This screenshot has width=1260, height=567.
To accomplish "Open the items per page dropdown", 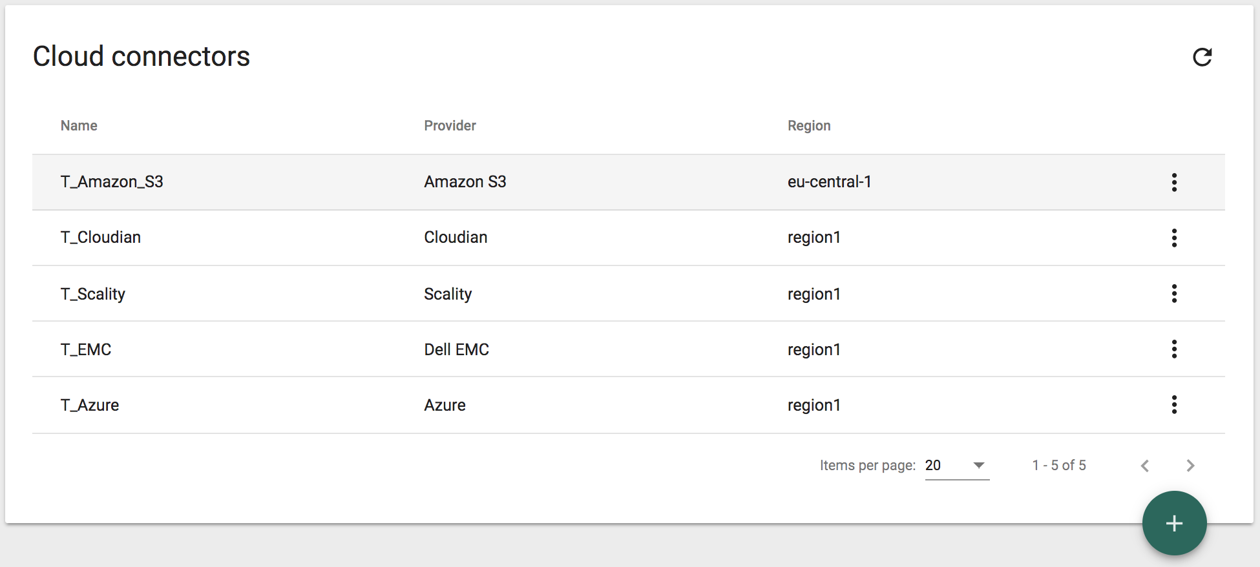I will click(956, 465).
